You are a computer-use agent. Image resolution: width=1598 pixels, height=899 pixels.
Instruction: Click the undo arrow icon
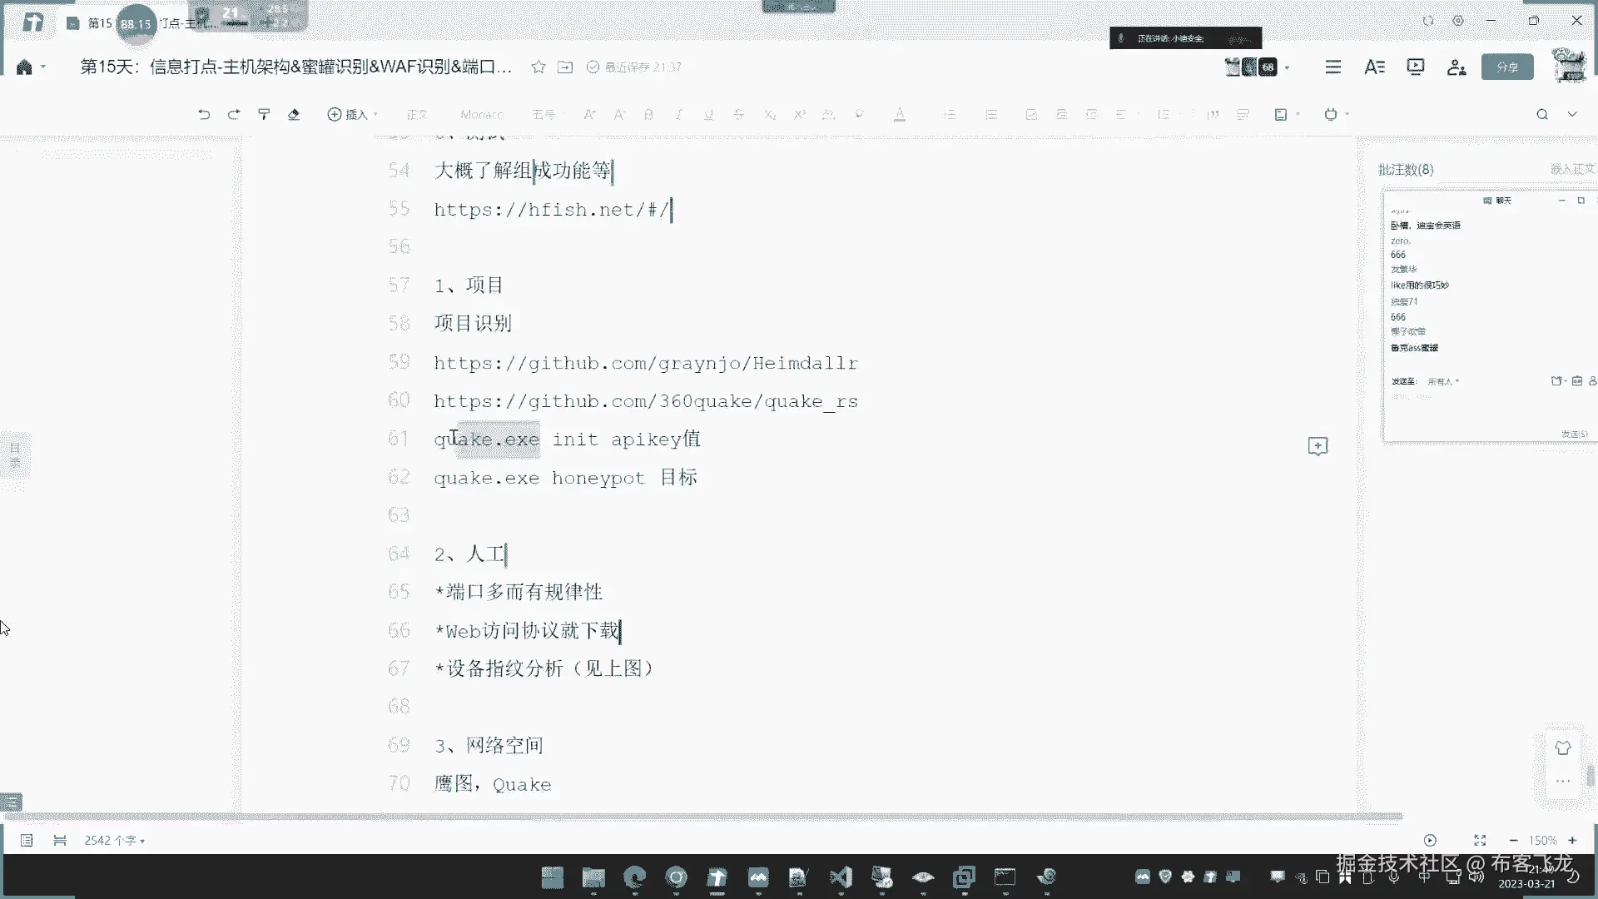click(204, 115)
